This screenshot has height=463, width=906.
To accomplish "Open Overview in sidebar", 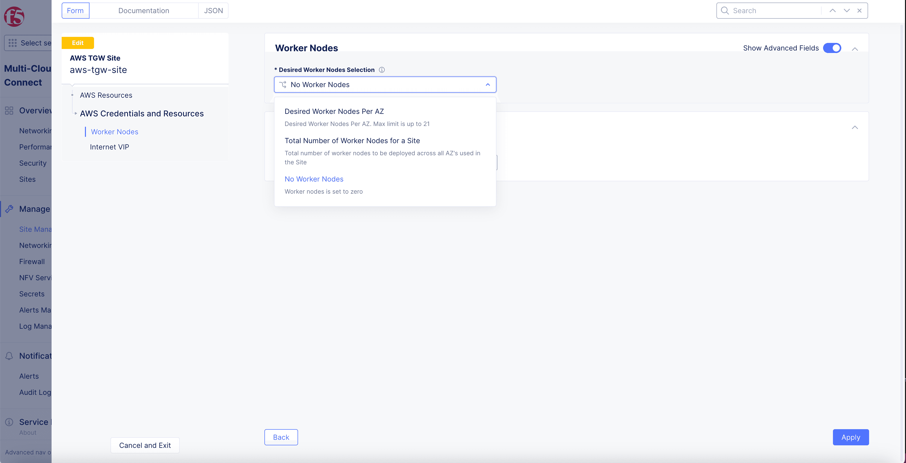I will [35, 111].
